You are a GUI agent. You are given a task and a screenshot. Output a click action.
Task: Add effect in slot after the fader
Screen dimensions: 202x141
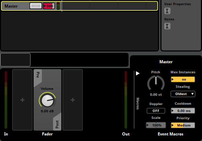(73, 100)
